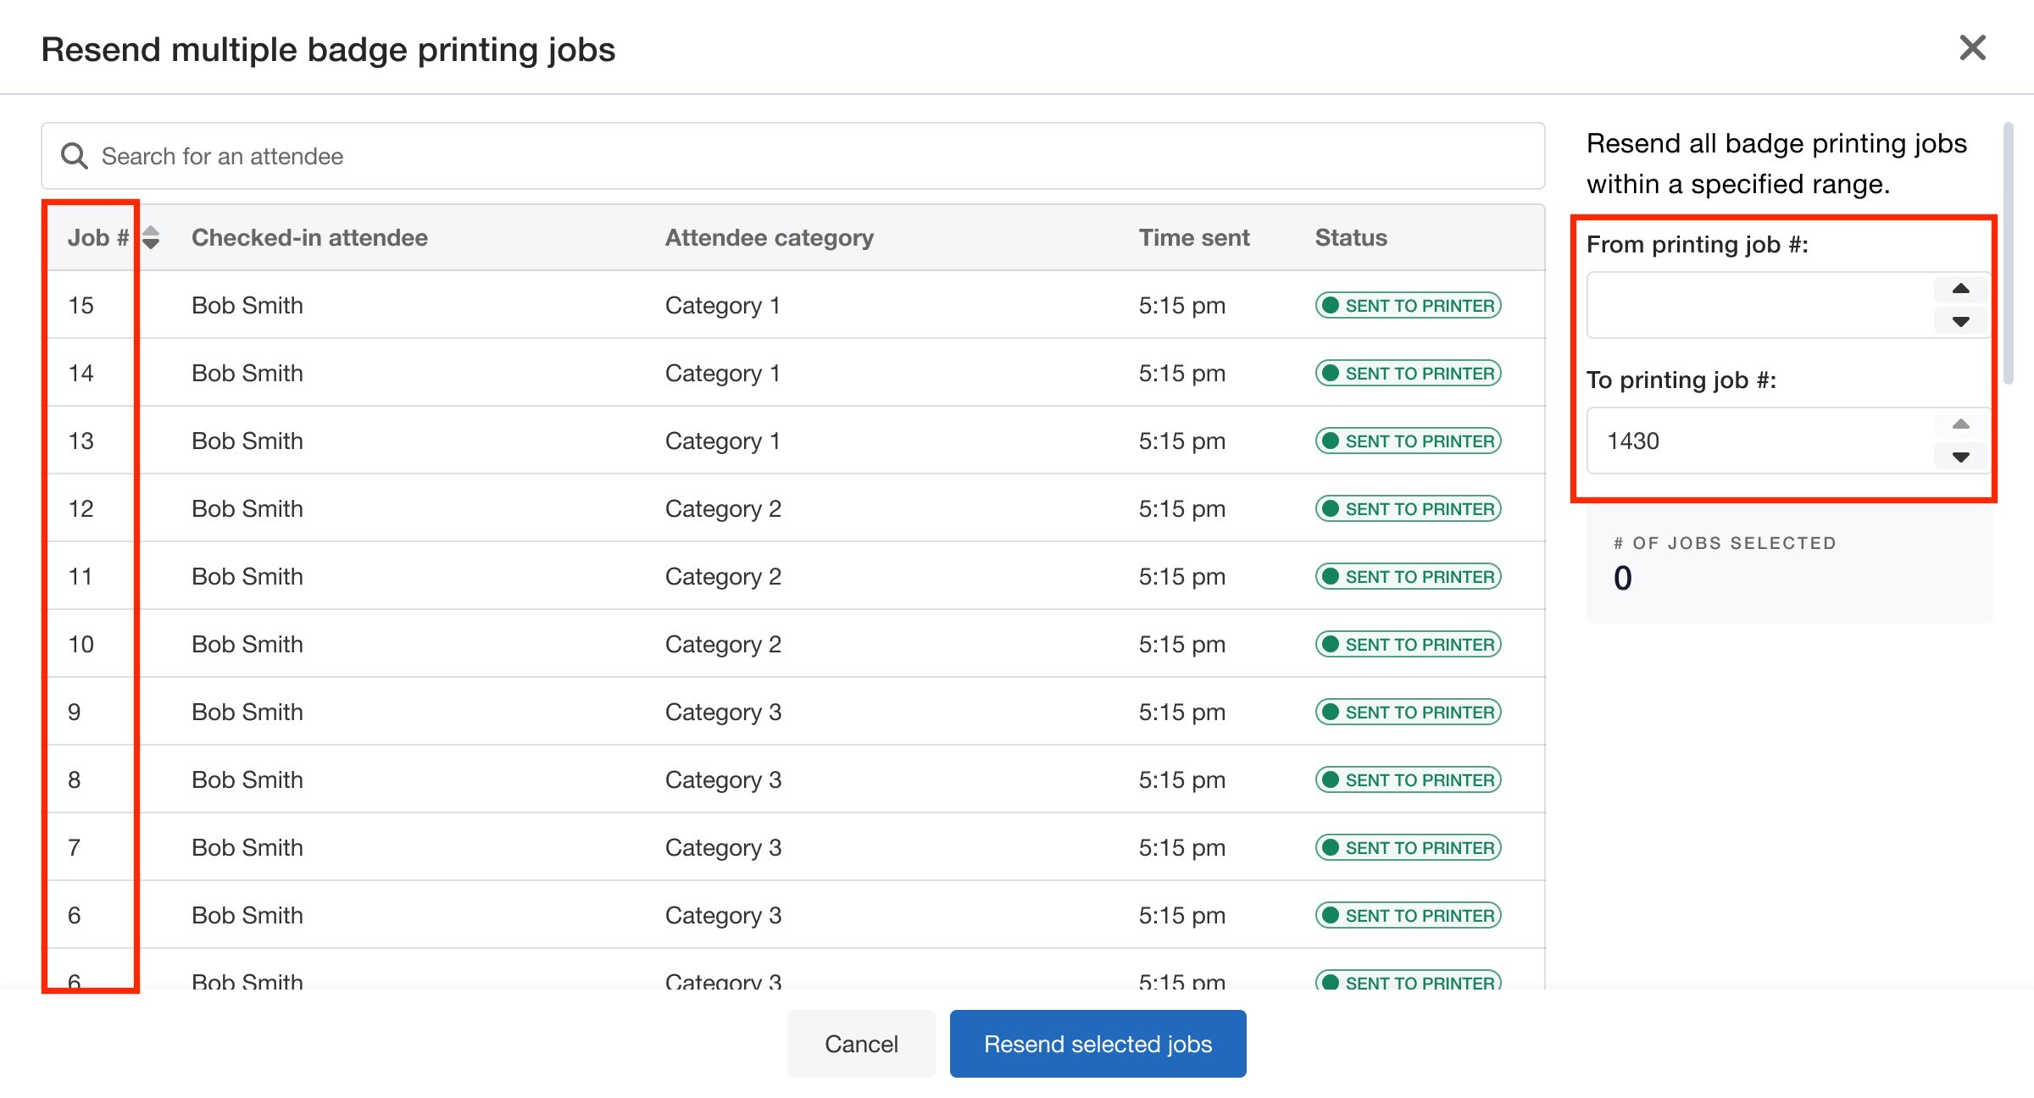Sort table using the Job # sort arrows

coord(151,237)
